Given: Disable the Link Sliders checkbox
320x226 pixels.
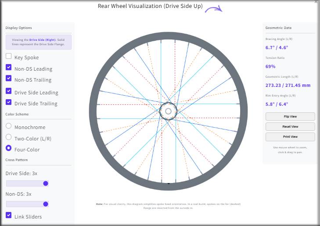Looking at the screenshot, I should (9, 215).
